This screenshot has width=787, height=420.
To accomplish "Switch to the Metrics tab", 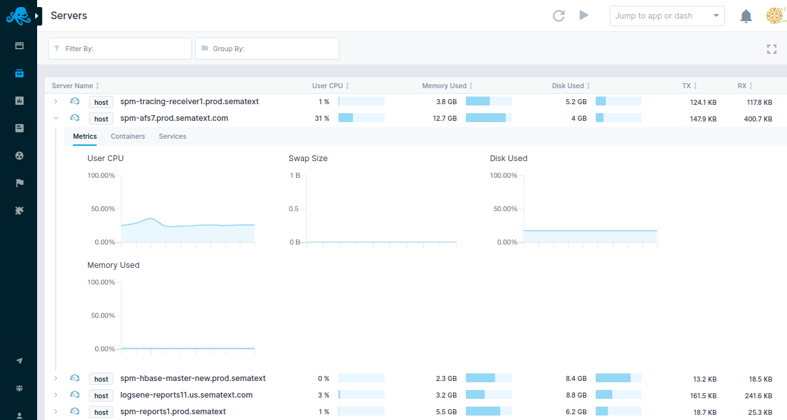I will (x=85, y=136).
